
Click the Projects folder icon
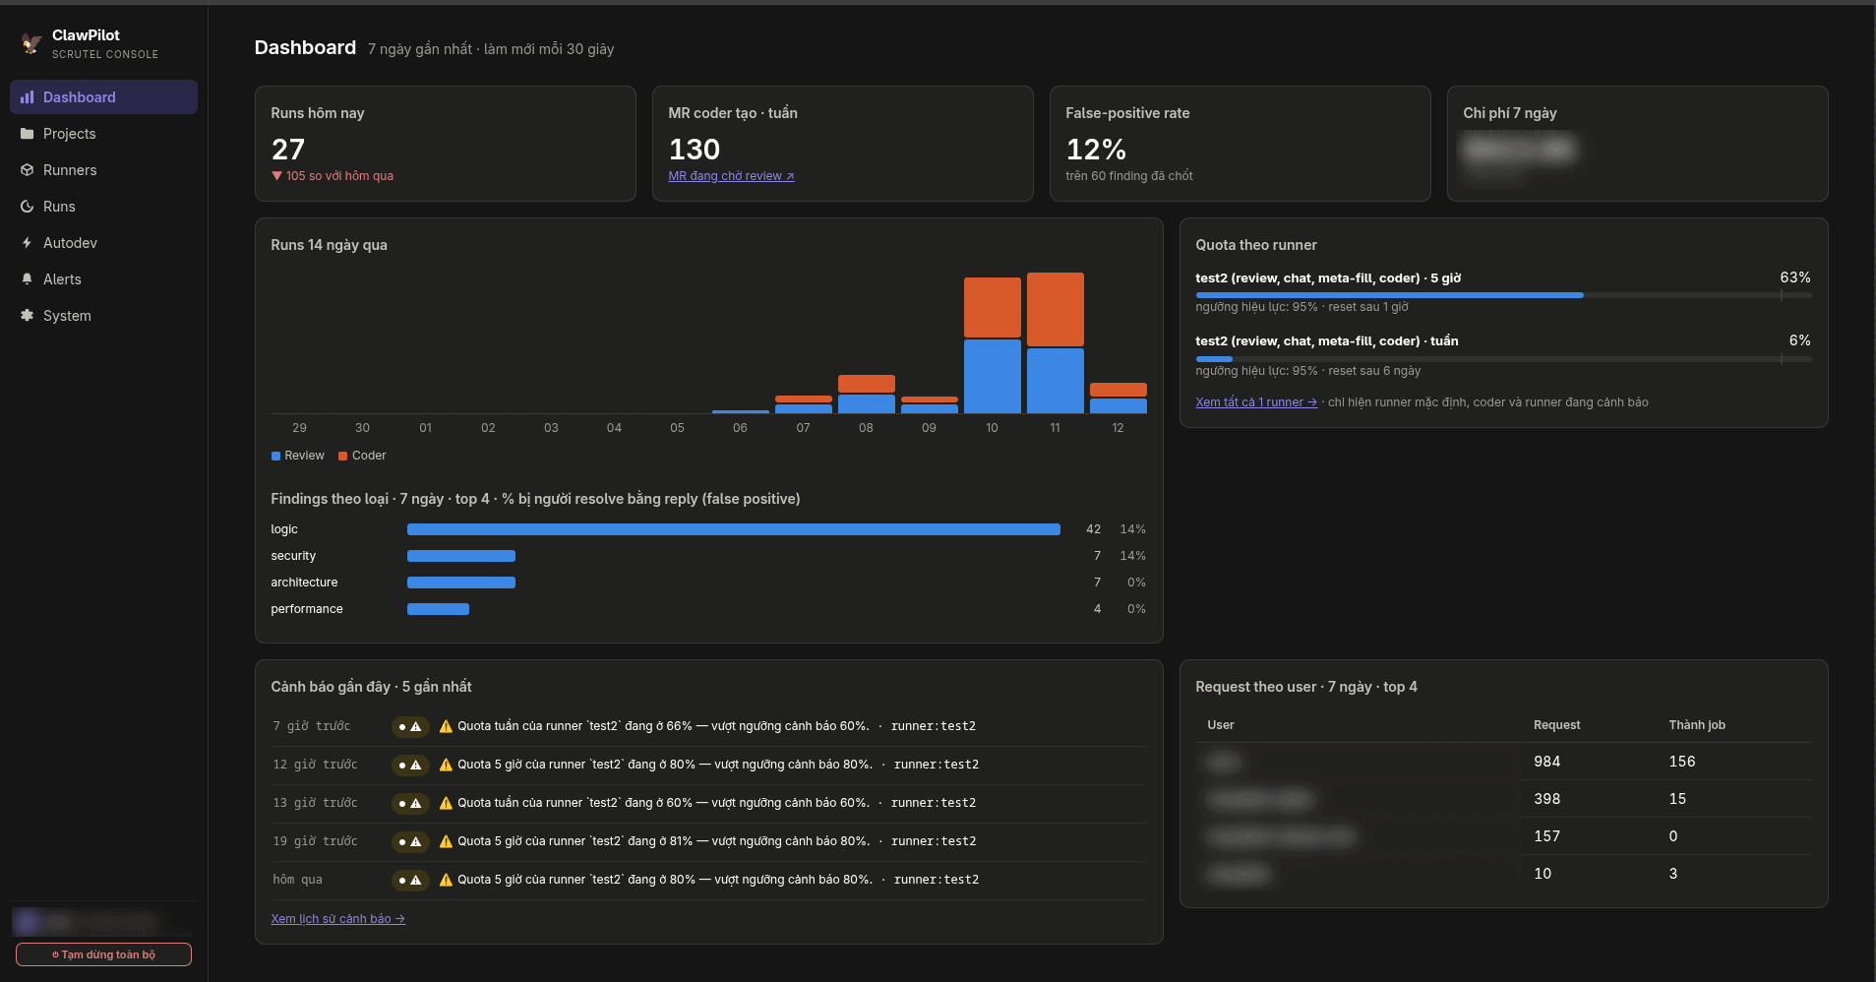tap(27, 134)
